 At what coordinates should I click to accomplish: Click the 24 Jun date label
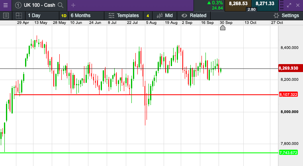pos(95,23)
